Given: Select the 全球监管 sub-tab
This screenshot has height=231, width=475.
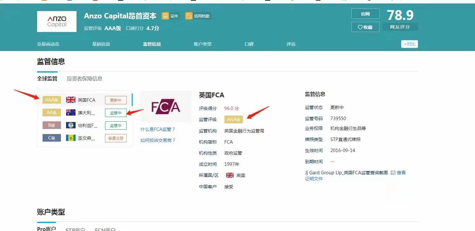Looking at the screenshot, I should point(47,79).
